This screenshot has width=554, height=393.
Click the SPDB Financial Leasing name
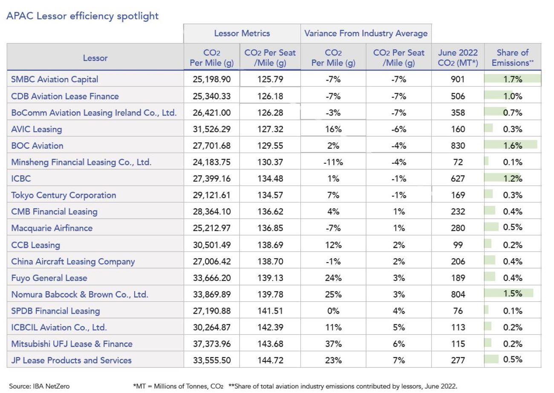tap(55, 311)
